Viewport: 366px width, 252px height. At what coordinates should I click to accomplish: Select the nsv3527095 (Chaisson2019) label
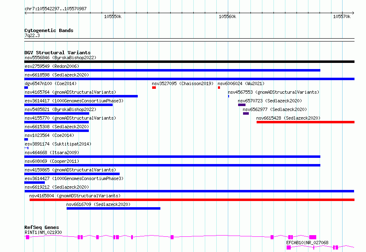click(x=183, y=83)
